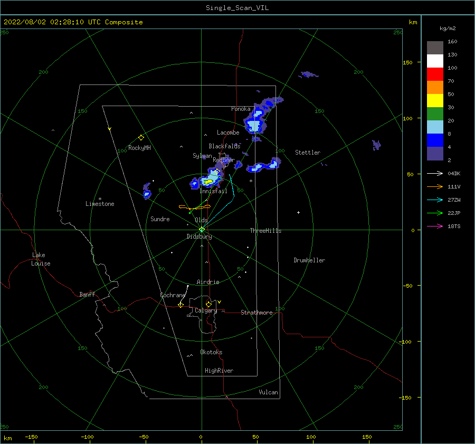Screen dimensions: 475x444
Task: Click the Airdrie city label
Action: pyautogui.click(x=208, y=282)
